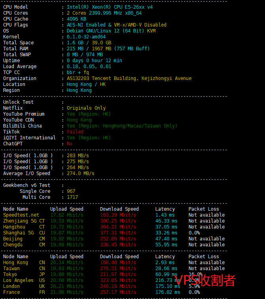Screen dimensions: 265x299
Task: Click the Beijing download speed 252.86 Mbit/s
Action: tap(118, 239)
